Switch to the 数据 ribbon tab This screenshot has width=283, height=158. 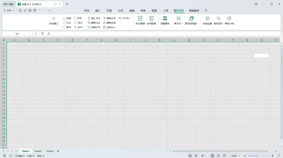point(132,11)
